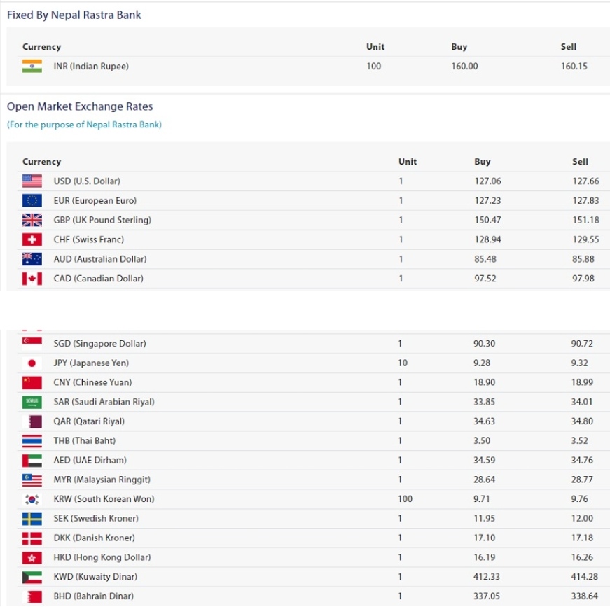Select the USD sell rate 127.66
The height and width of the screenshot is (607, 610).
(585, 181)
